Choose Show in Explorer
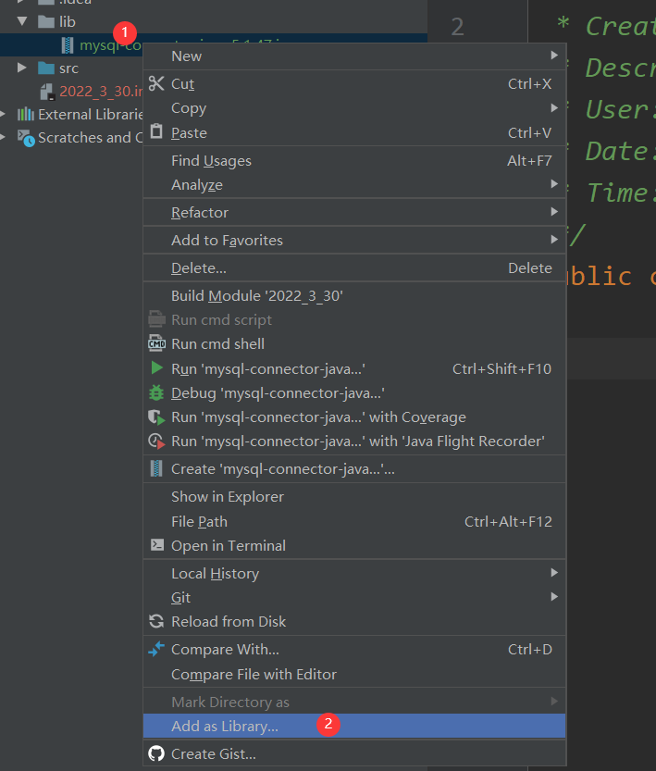The image size is (656, 771). [x=354, y=497]
